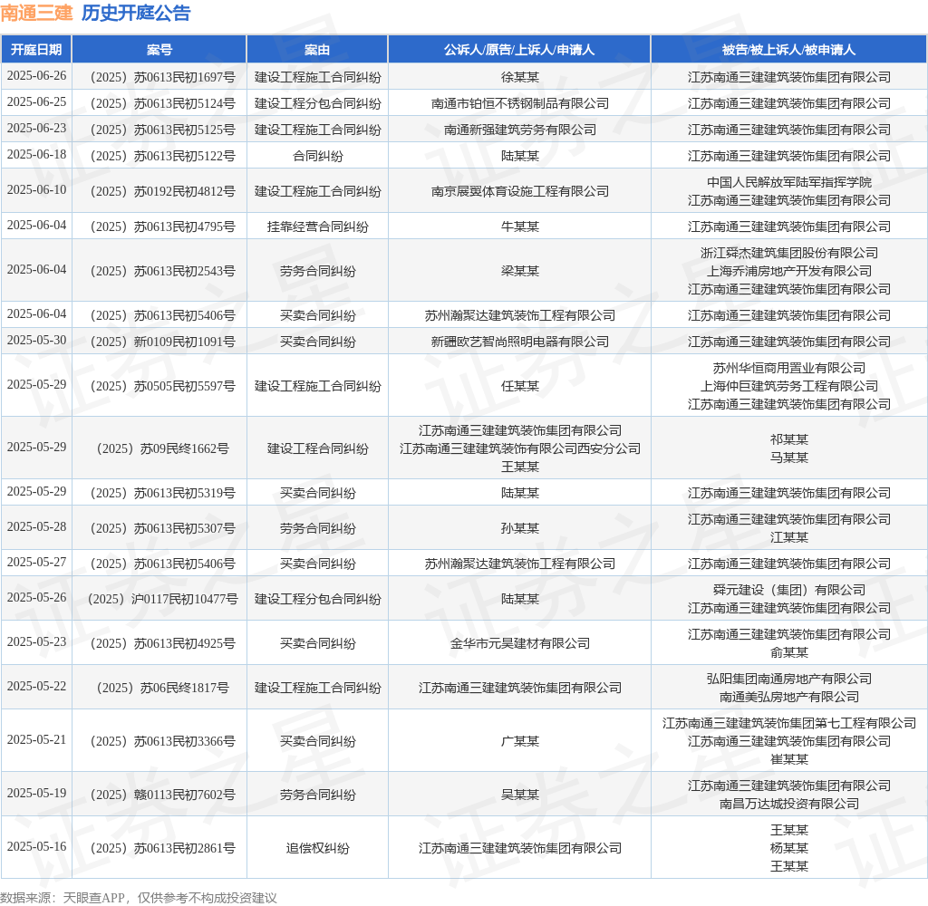Select case number 苏0613民初2543号
928x906 pixels.
[163, 271]
